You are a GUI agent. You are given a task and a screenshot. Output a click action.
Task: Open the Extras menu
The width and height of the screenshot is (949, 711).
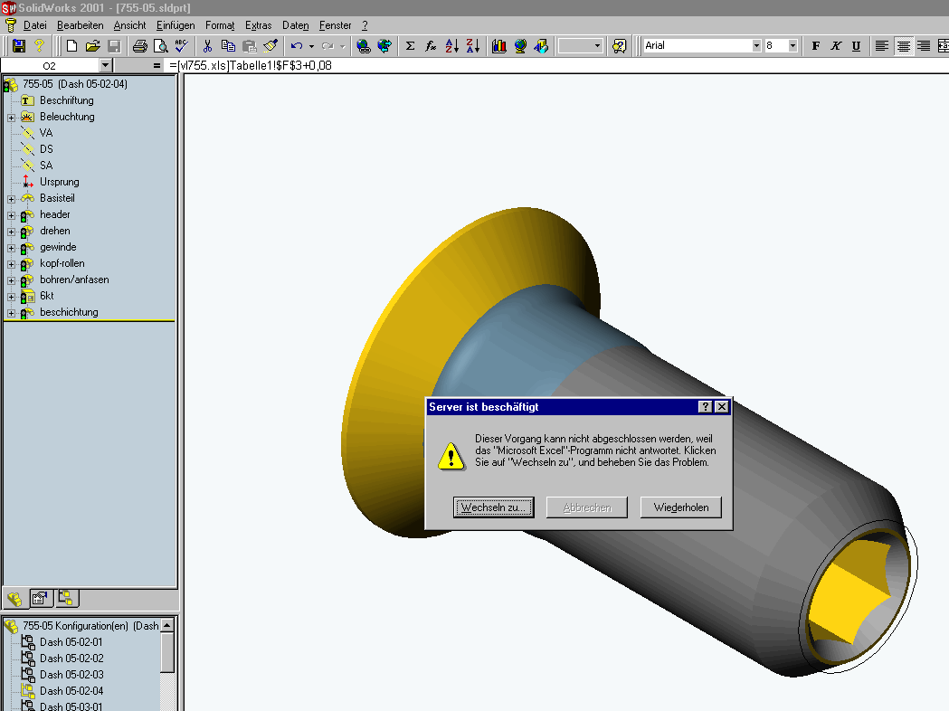click(258, 25)
